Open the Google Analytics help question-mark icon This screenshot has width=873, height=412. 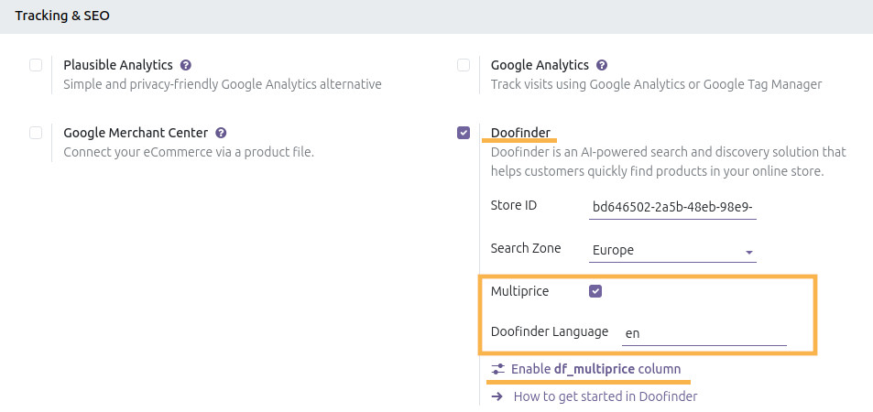[602, 65]
